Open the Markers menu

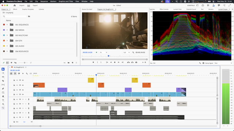pos(53,1)
